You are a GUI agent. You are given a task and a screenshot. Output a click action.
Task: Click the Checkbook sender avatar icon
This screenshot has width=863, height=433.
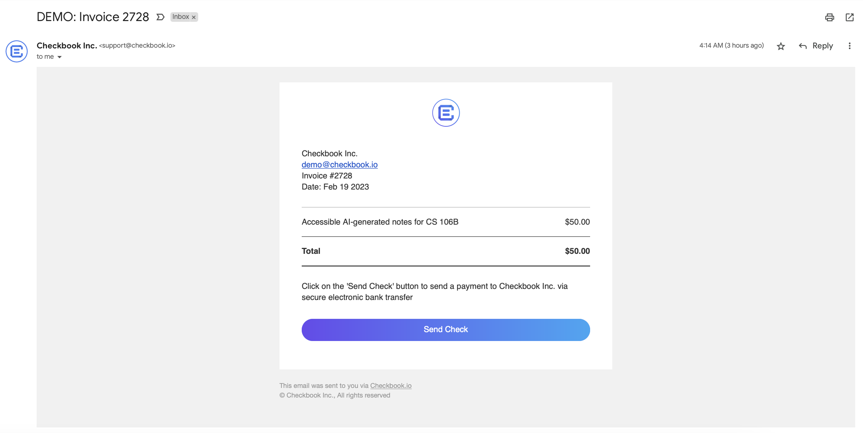click(17, 51)
